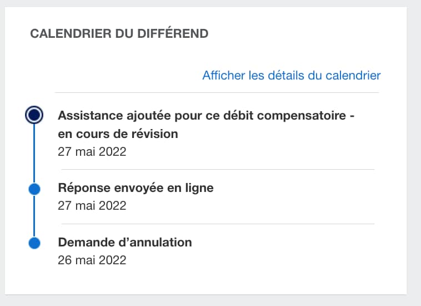421x306 pixels.
Task: Click the ringed current-status marker atop the timeline
Action: click(34, 115)
